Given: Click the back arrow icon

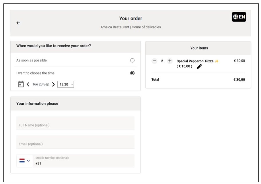Looking at the screenshot, I should coord(18,23).
